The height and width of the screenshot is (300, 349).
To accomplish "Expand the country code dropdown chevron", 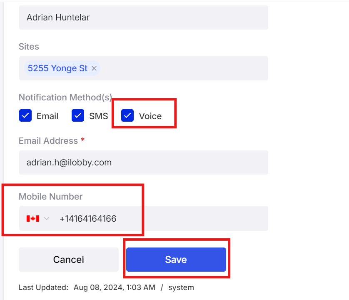I will click(47, 218).
